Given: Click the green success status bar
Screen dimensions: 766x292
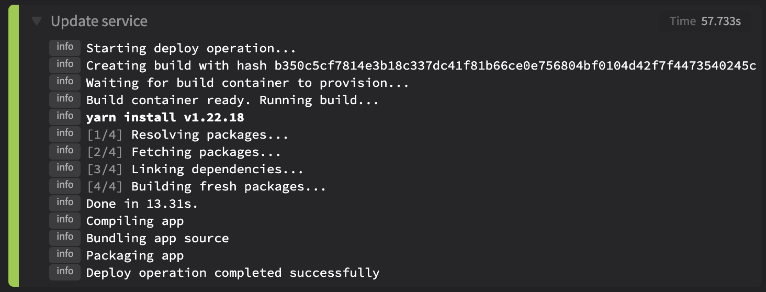Looking at the screenshot, I should [14, 145].
